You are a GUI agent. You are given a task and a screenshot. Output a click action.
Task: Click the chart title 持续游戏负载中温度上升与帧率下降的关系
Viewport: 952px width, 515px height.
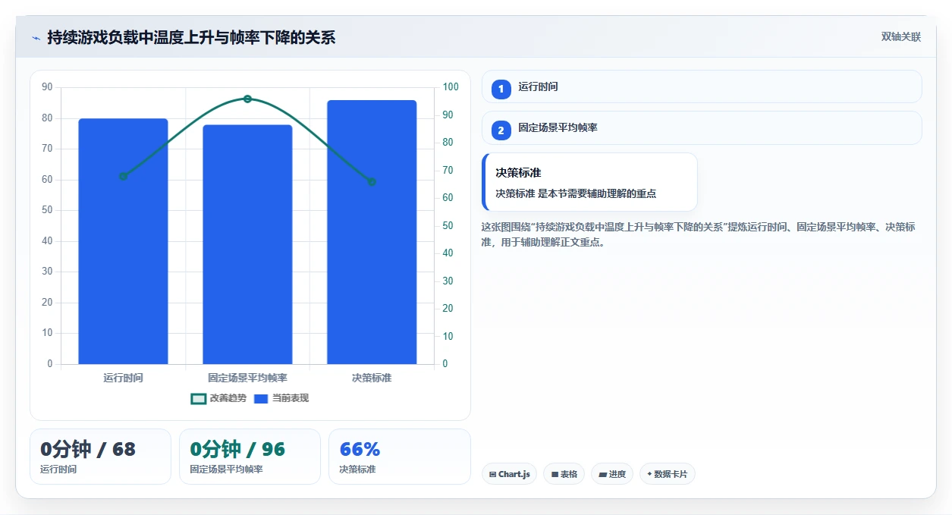[191, 37]
